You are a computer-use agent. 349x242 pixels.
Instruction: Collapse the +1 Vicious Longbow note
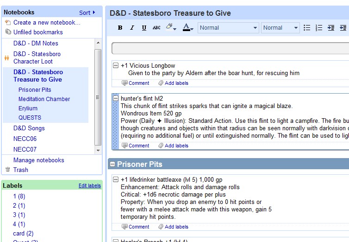click(x=116, y=65)
